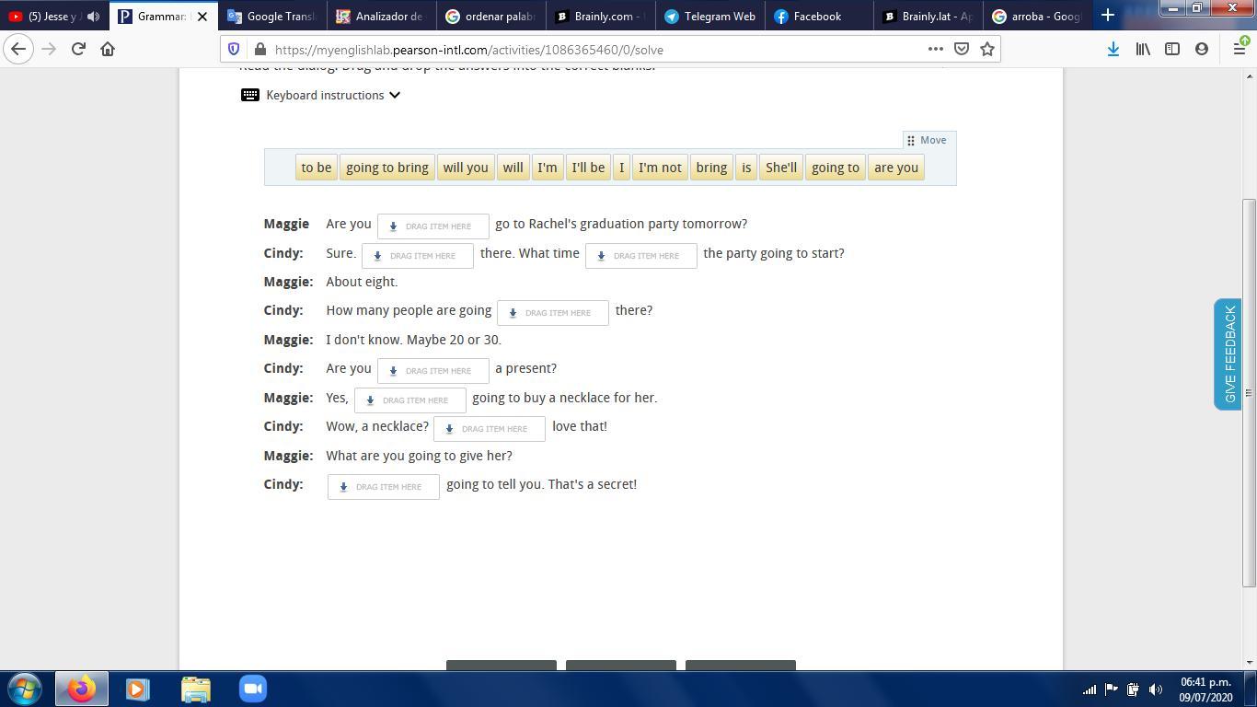1257x707 pixels.
Task: Select the 'to be' answer tile
Action: [317, 168]
